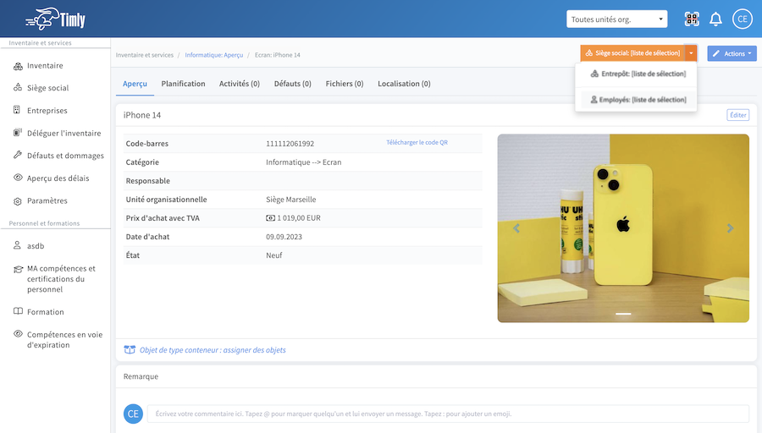Click the Éditer button

click(737, 115)
